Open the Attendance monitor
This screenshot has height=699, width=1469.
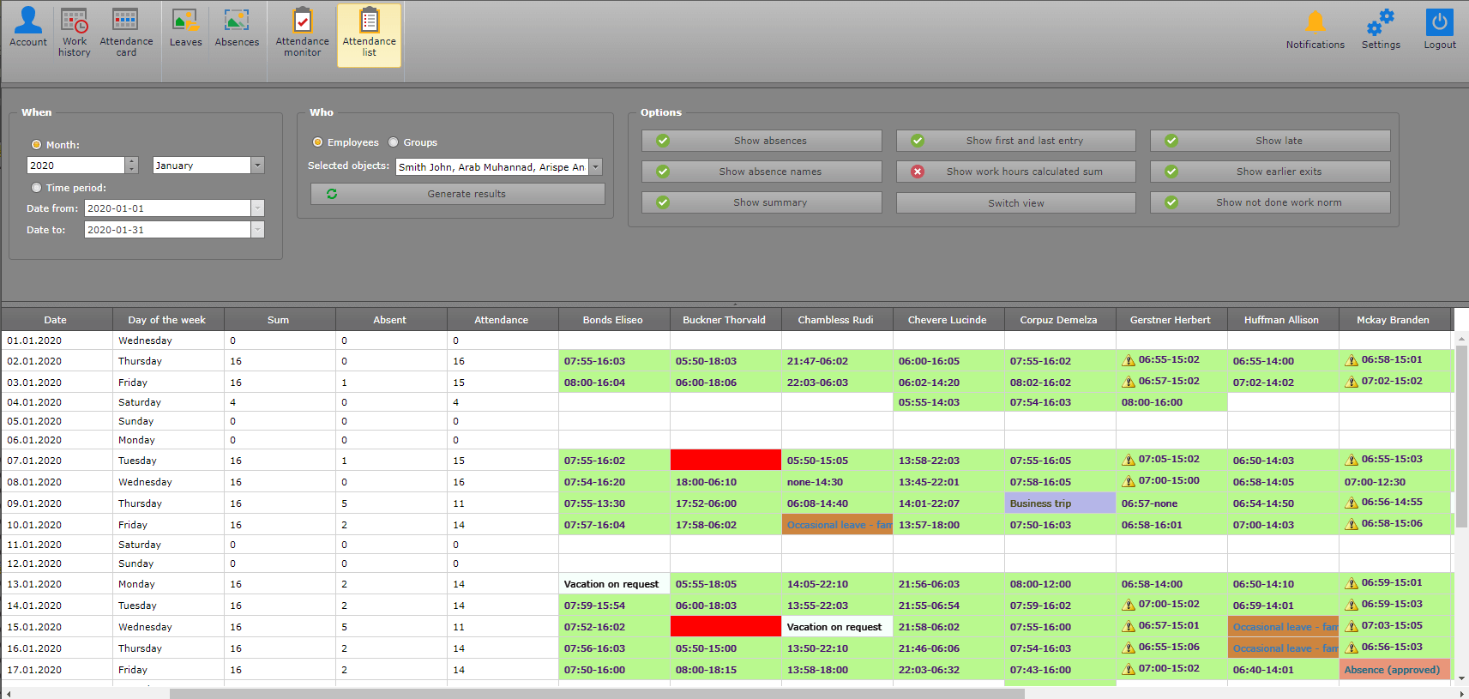point(302,32)
